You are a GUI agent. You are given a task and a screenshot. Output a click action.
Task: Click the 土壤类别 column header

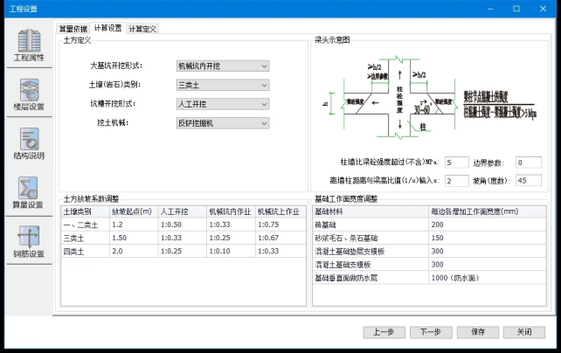click(85, 211)
